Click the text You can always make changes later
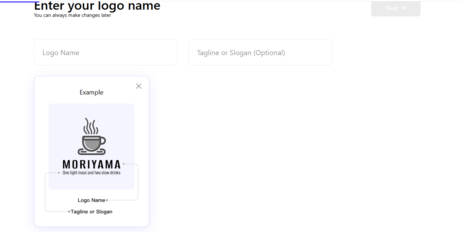 (72, 15)
